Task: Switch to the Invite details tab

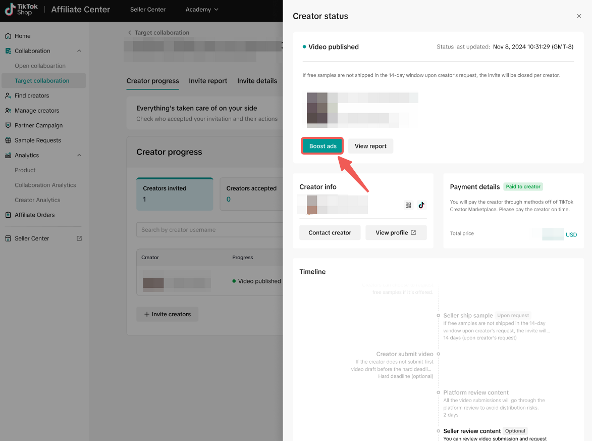Action: [257, 81]
